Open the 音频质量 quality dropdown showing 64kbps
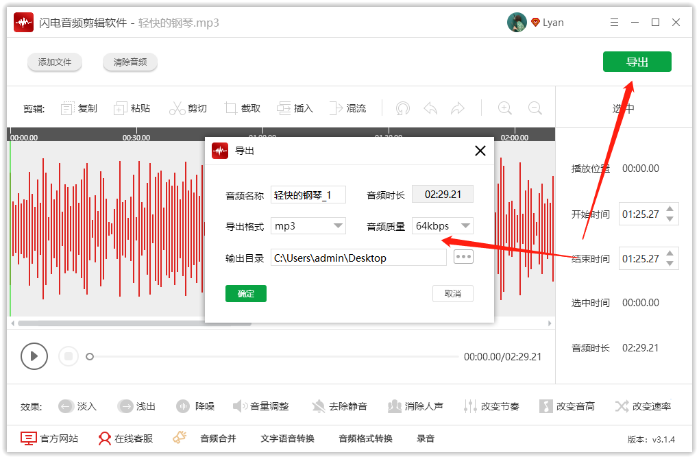The image size is (699, 459). tap(442, 225)
